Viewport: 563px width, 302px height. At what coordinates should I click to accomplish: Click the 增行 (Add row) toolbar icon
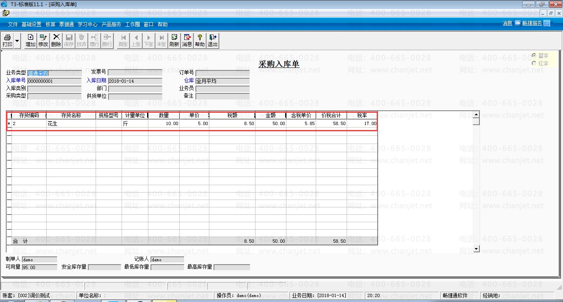tap(94, 40)
